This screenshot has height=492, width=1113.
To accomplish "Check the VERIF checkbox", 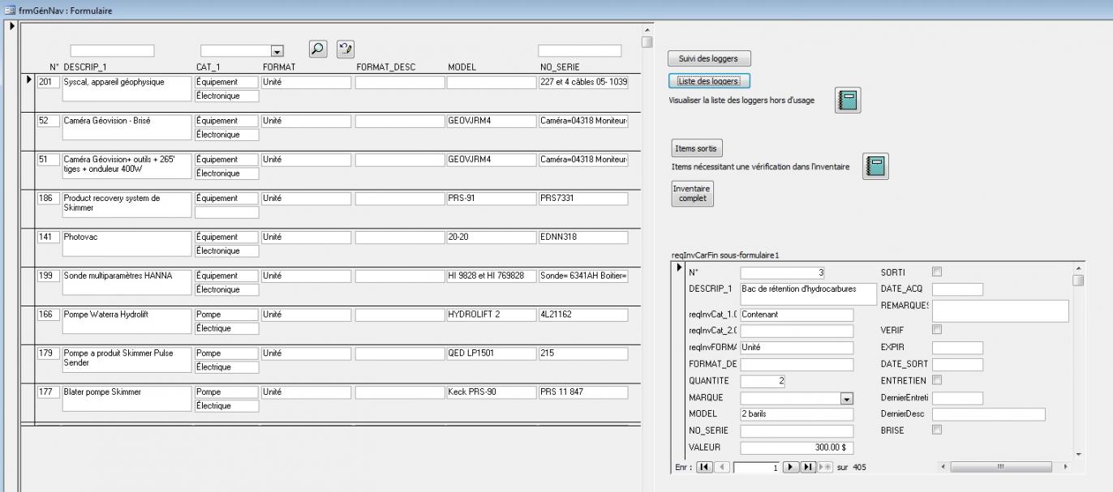I will pos(937,330).
